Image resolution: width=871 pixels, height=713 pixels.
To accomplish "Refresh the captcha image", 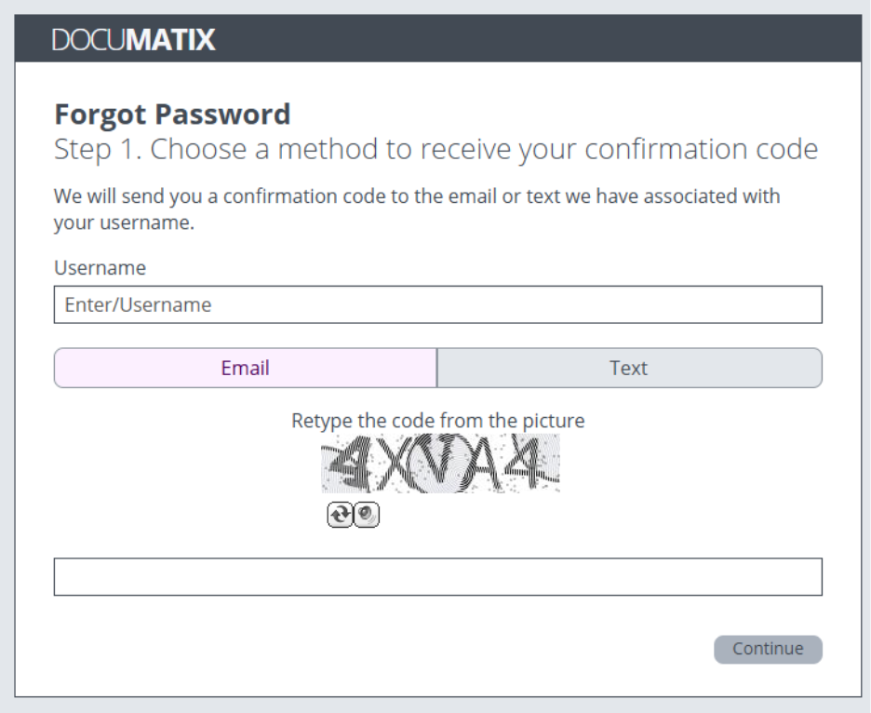I will click(341, 516).
